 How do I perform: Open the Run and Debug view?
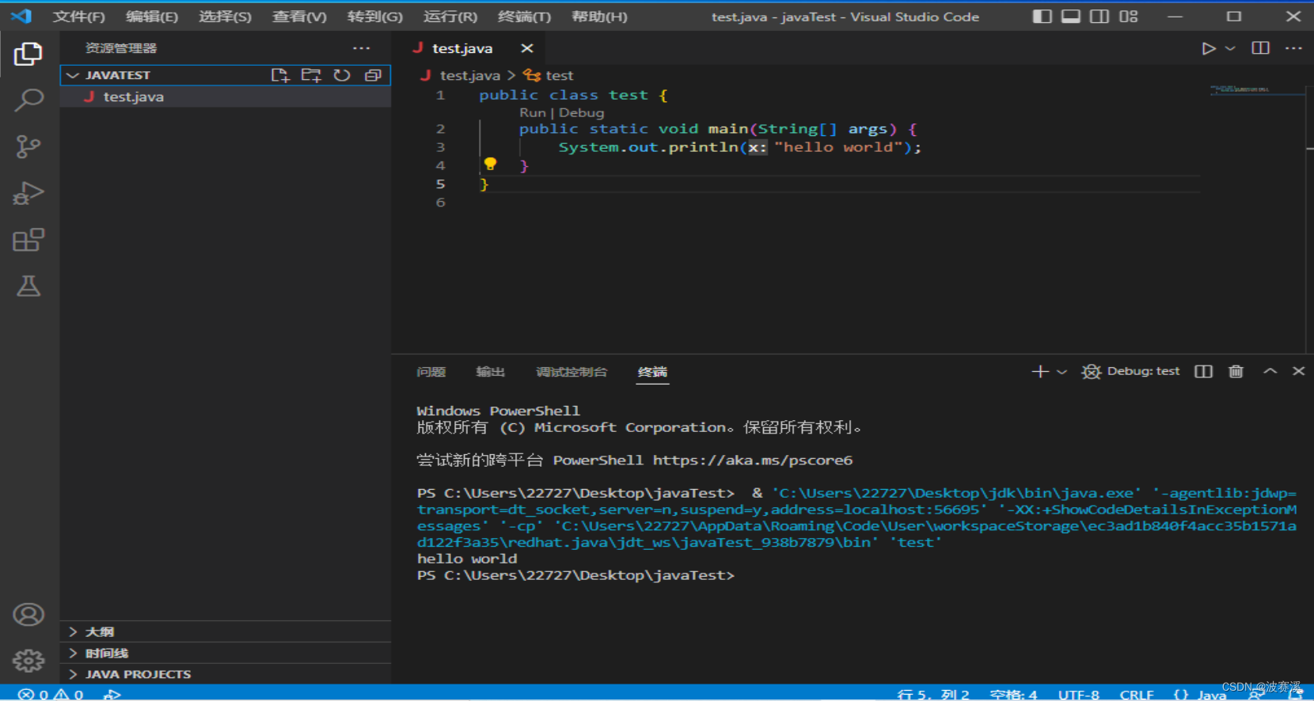point(28,193)
